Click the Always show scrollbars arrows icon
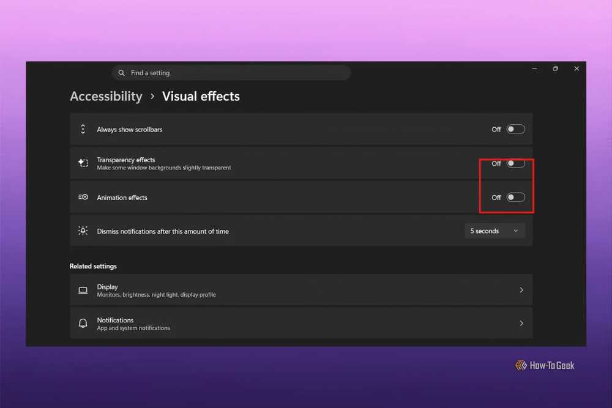 (x=83, y=129)
